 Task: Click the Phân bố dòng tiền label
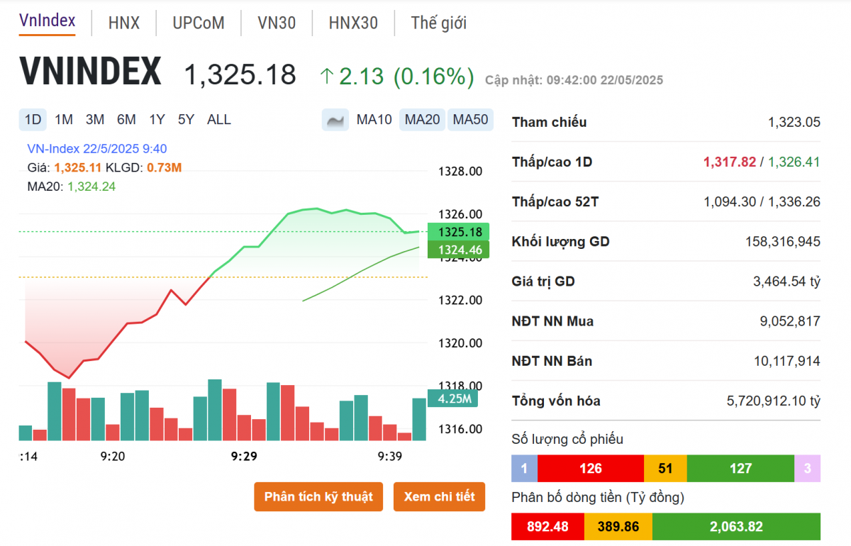coord(598,497)
